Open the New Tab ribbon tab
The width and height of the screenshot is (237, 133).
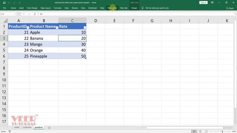point(124,8)
